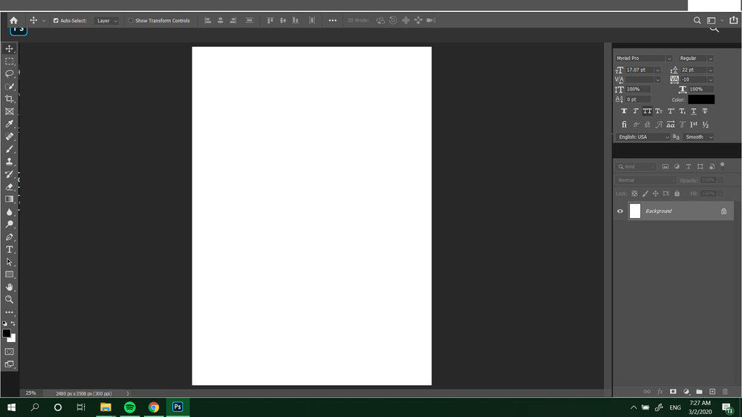Open the Smooth anti-aliasing dropdown
This screenshot has height=417, width=742.
tap(699, 137)
